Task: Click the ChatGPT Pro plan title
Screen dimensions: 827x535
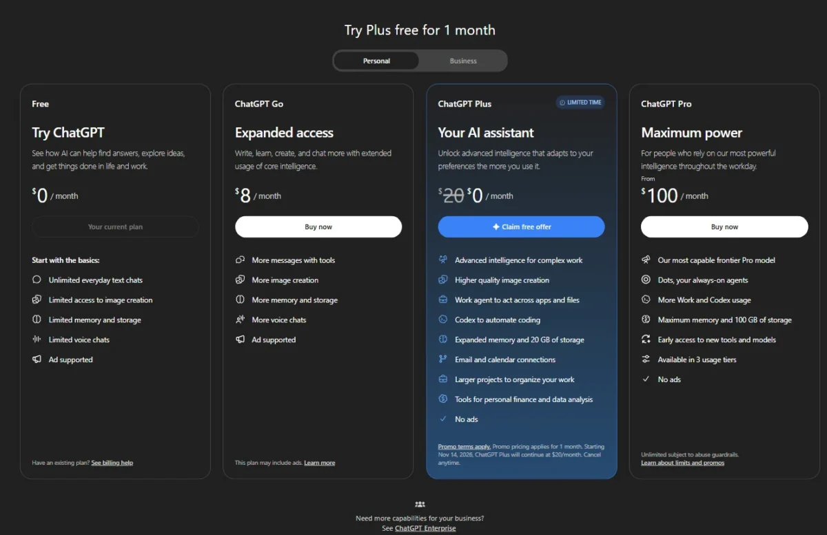Action: pos(666,104)
